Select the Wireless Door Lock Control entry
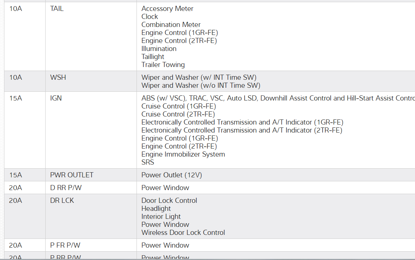Image resolution: width=415 pixels, height=260 pixels. click(x=183, y=233)
